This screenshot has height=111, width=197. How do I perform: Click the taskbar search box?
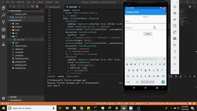click(x=32, y=108)
